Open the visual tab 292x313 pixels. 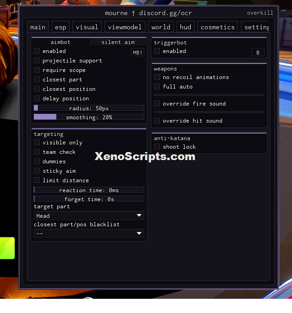pos(87,27)
